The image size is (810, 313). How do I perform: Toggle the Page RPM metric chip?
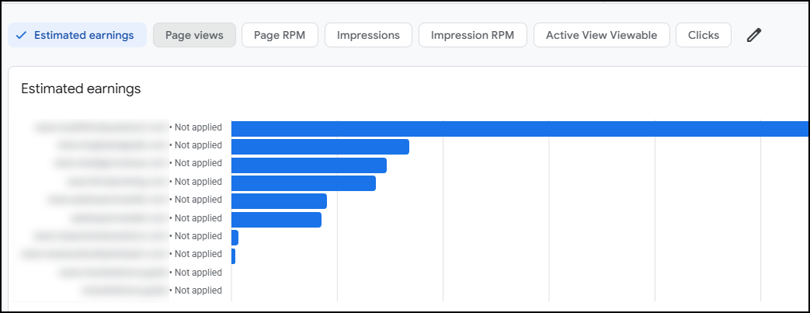(280, 35)
